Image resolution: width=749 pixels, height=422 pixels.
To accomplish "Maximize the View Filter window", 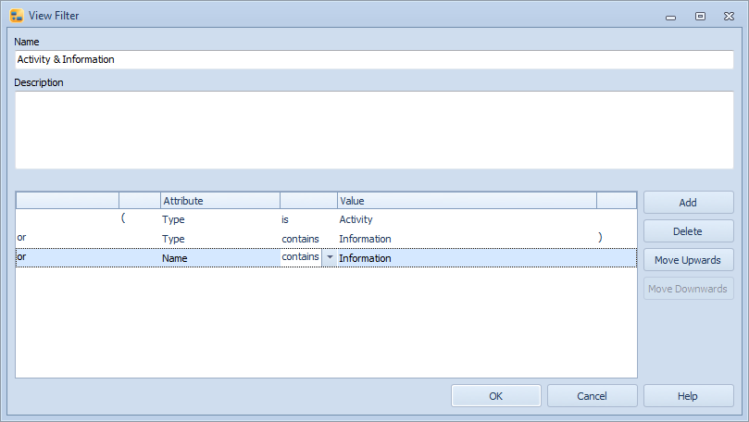I will coord(700,17).
